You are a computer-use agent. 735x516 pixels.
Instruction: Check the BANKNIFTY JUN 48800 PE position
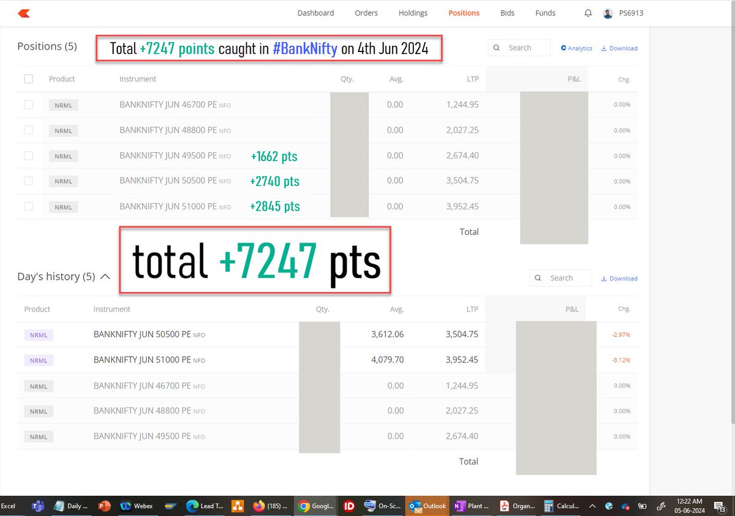(x=29, y=130)
